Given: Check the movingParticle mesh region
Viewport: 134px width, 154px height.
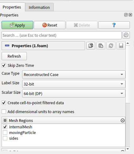Looking at the screenshot, I should [x=5, y=132].
